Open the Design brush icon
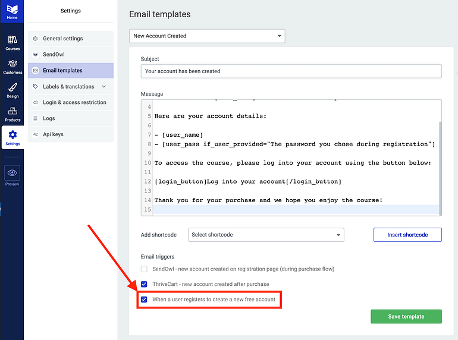Viewport: 458px width, 340px height. pyautogui.click(x=12, y=88)
